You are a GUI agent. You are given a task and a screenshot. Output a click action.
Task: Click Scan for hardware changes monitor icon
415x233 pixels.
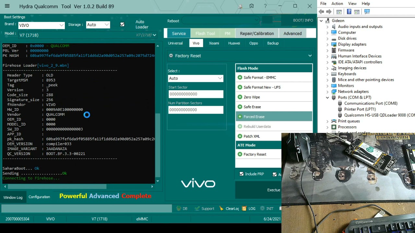click(x=367, y=12)
